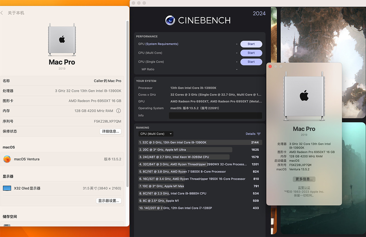Click the 更多信息 button
Screen dimensions: 366x237
(304, 179)
